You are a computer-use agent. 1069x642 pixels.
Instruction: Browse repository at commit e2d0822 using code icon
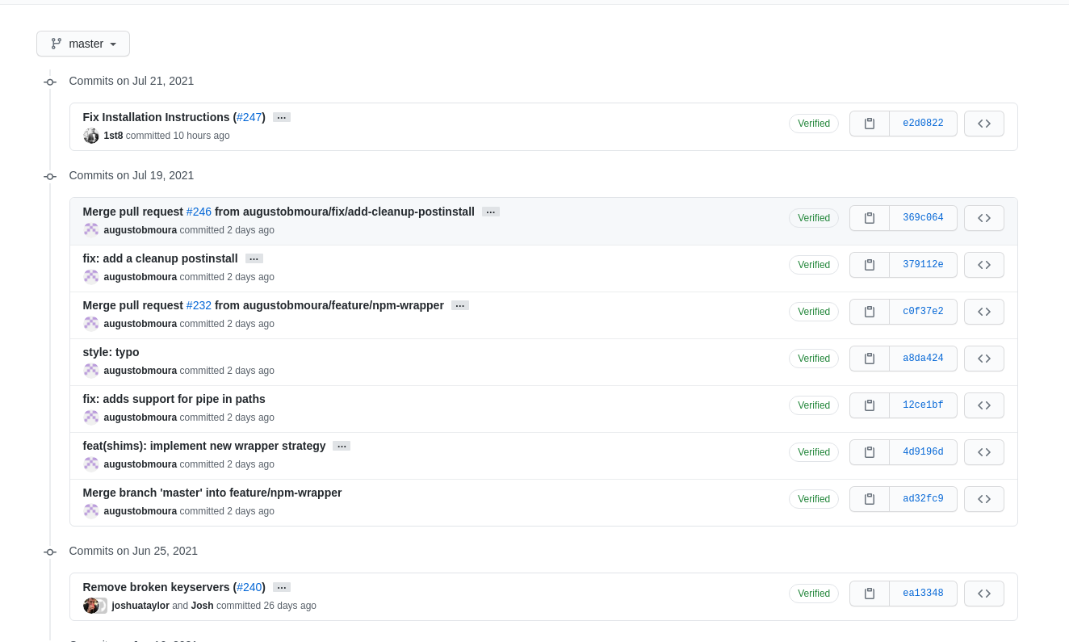coord(983,123)
